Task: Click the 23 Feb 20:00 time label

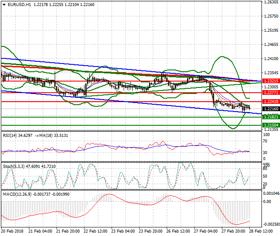Action: pos(150,231)
